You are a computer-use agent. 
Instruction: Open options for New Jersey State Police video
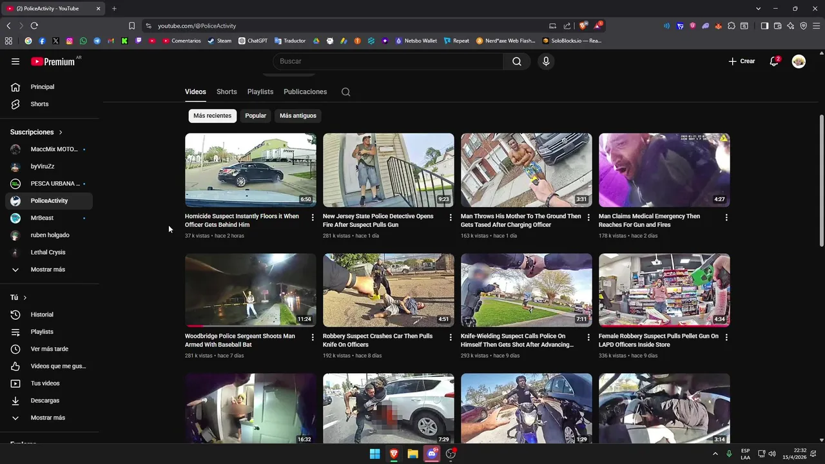(x=451, y=217)
